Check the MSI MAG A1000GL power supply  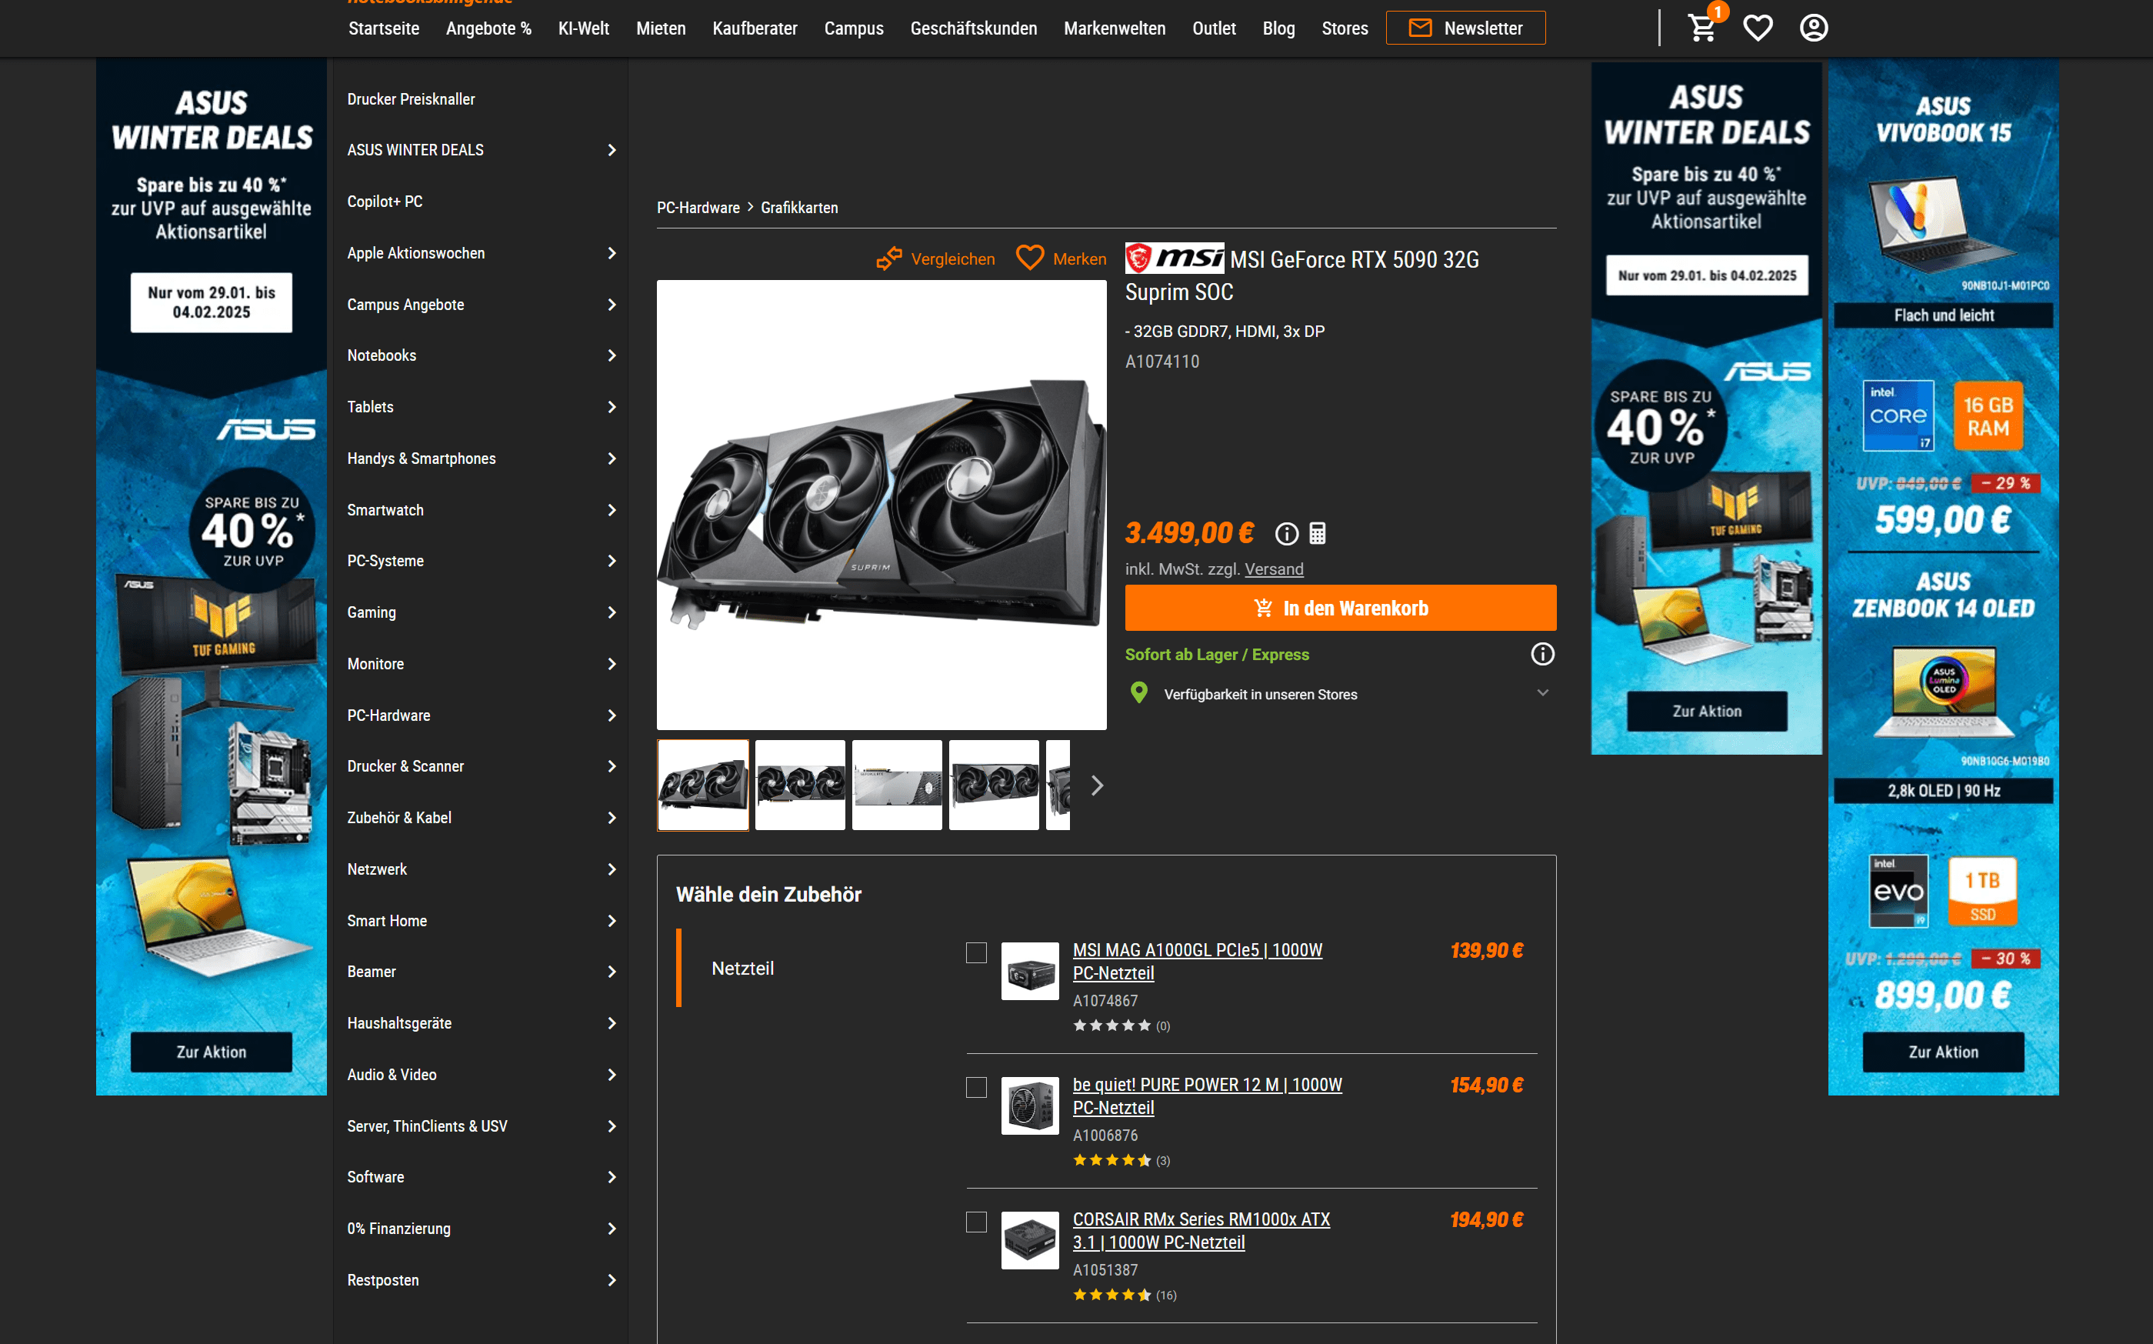point(977,953)
